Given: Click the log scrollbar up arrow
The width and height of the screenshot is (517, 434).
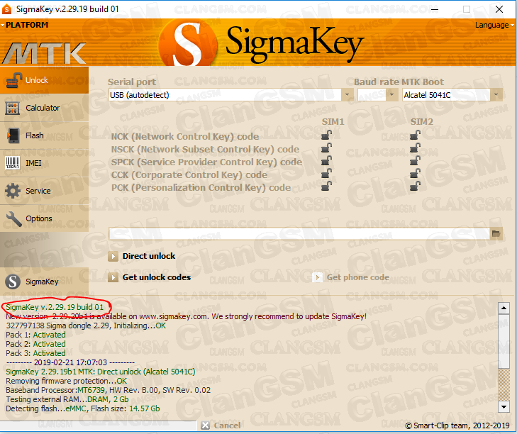Looking at the screenshot, I should [x=504, y=308].
